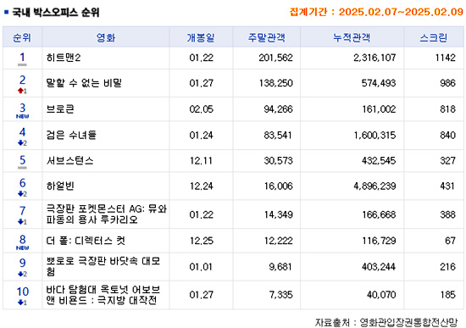
Task: Click the NEW badge under rank 8
Action: [x=22, y=248]
